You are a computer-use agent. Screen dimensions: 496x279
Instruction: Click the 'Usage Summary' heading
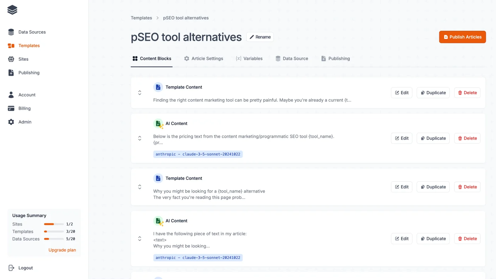(29, 215)
